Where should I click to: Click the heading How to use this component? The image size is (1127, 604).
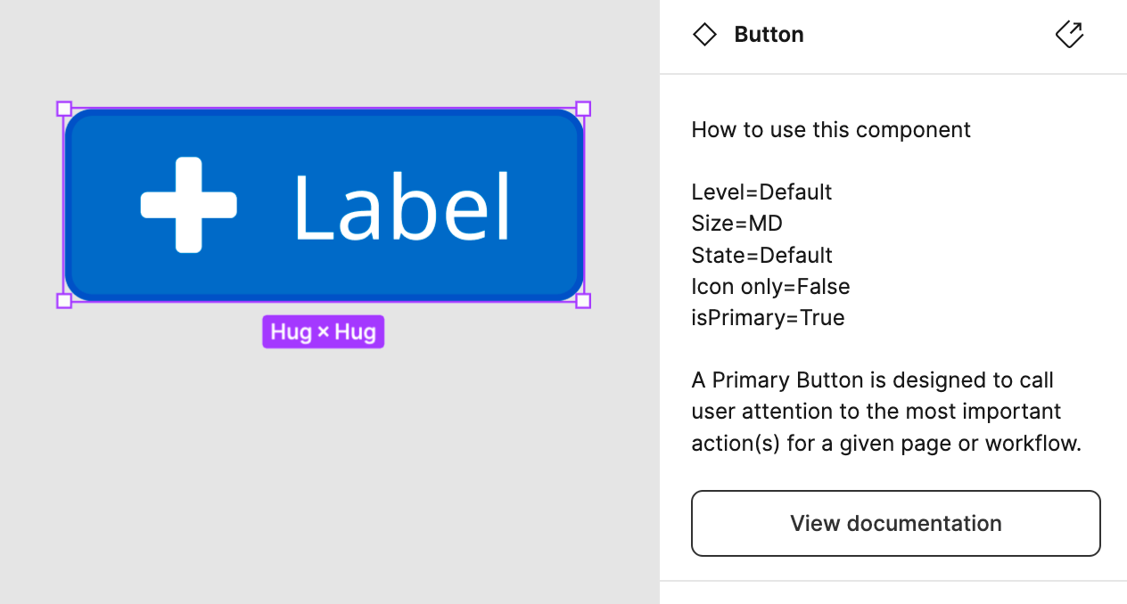click(830, 129)
